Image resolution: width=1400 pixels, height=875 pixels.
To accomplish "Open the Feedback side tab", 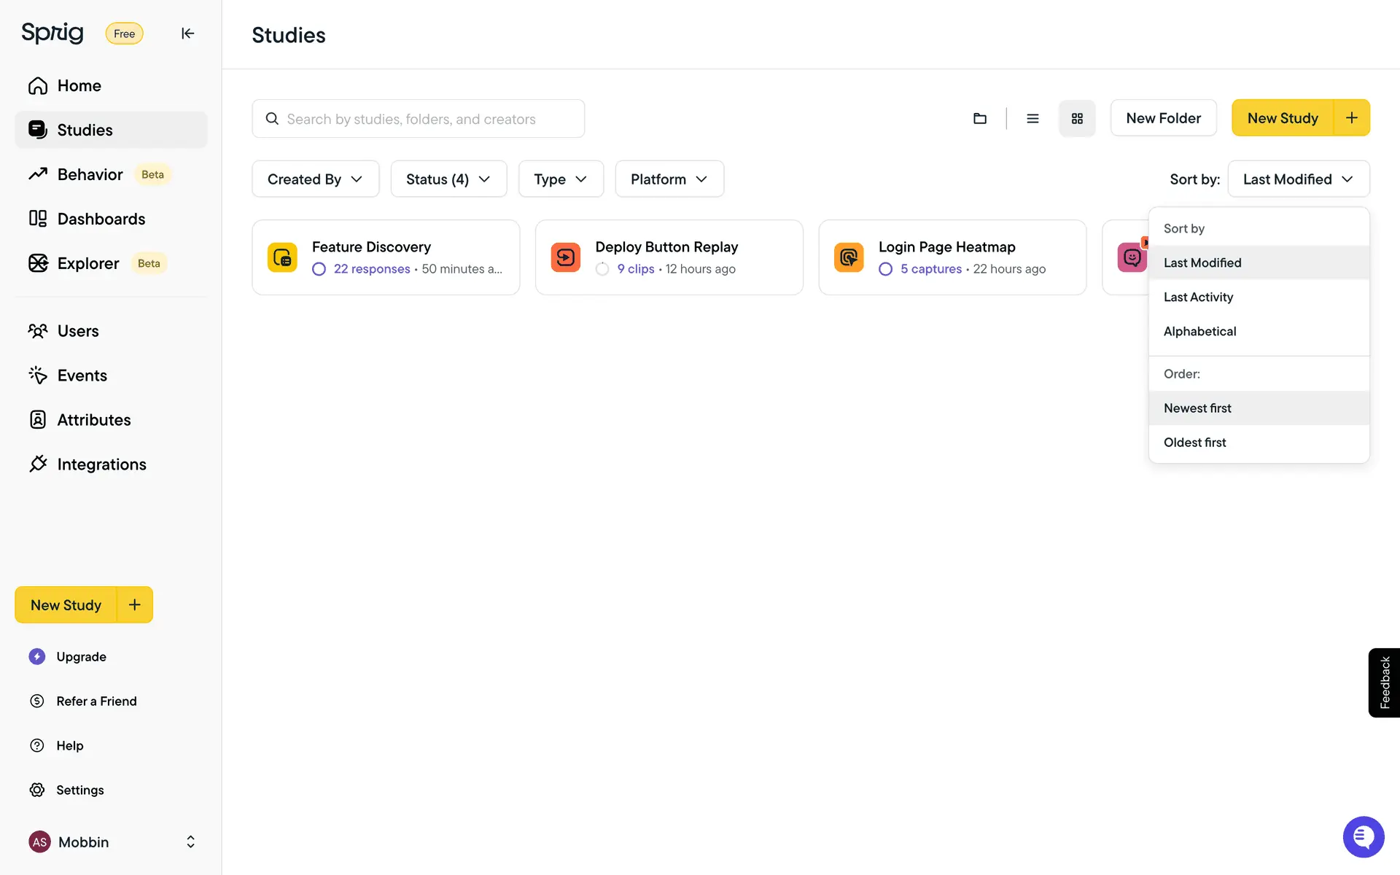I will pyautogui.click(x=1384, y=682).
